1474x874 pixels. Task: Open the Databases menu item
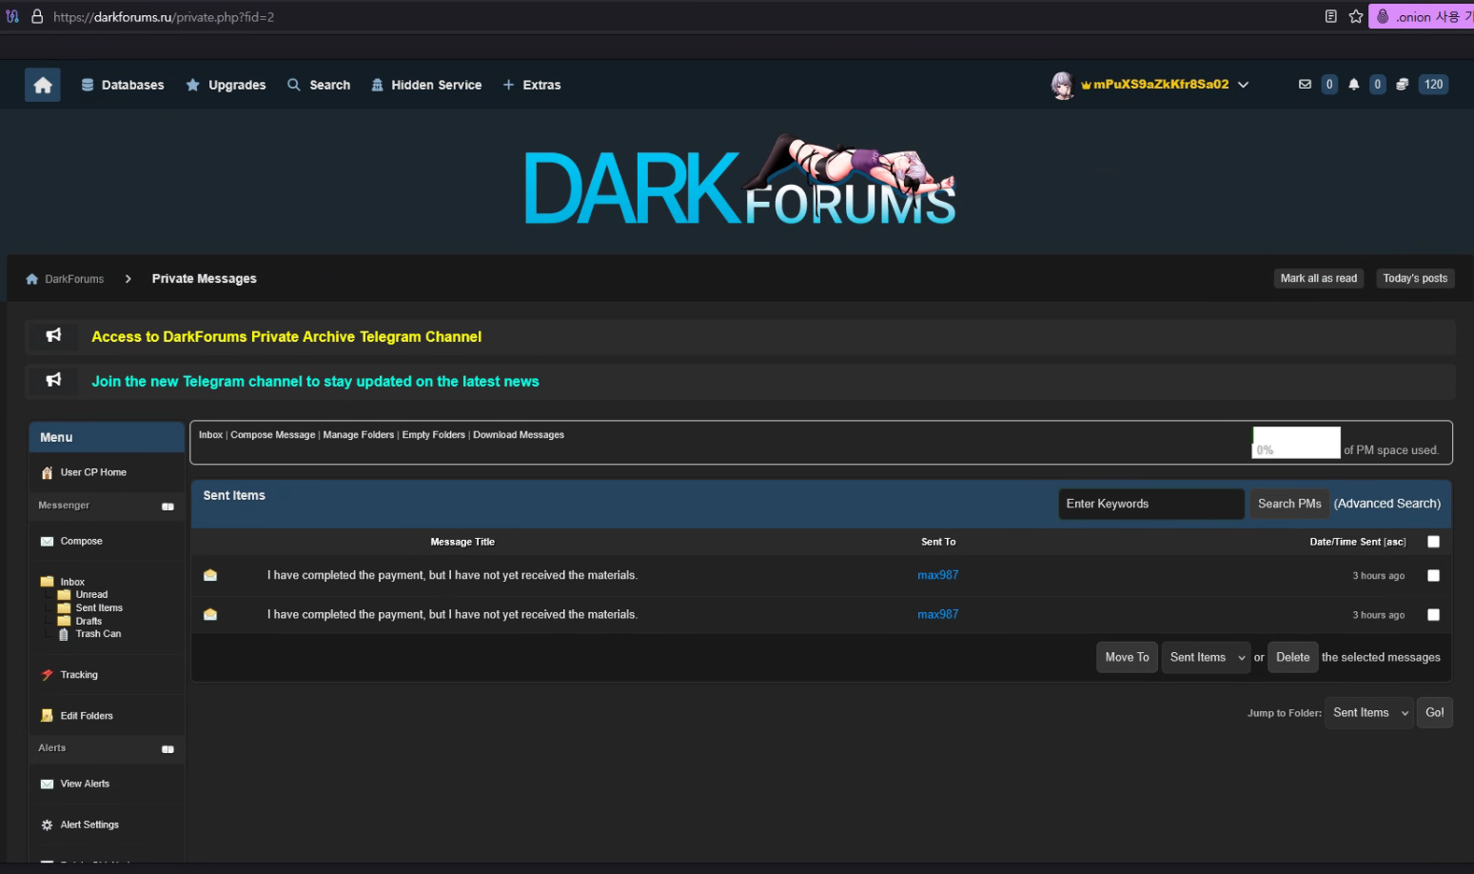(123, 85)
